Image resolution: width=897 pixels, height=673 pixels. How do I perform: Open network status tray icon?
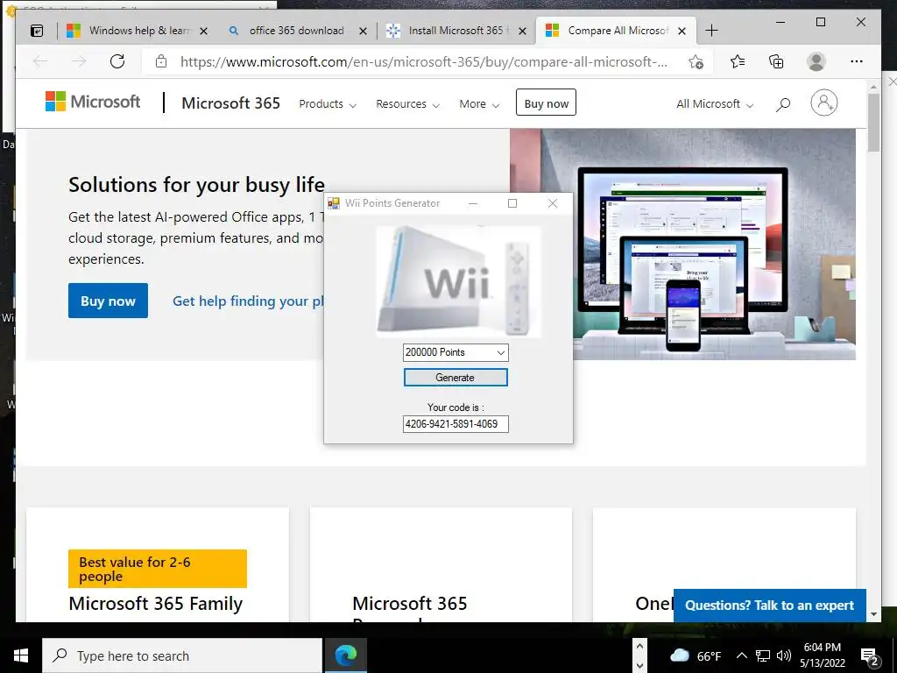coord(763,655)
